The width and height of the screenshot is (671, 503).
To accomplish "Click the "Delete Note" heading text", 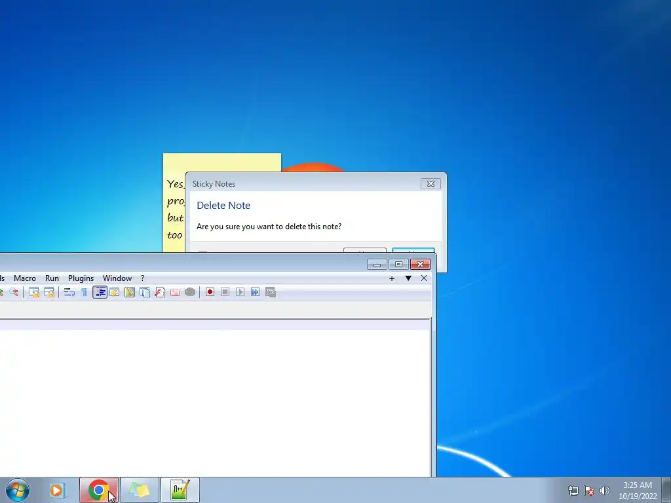I will pyautogui.click(x=223, y=205).
